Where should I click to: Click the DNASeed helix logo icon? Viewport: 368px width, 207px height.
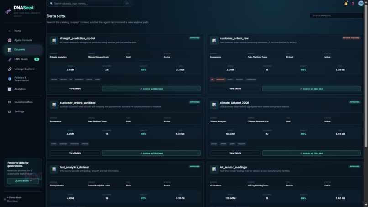pos(8,11)
